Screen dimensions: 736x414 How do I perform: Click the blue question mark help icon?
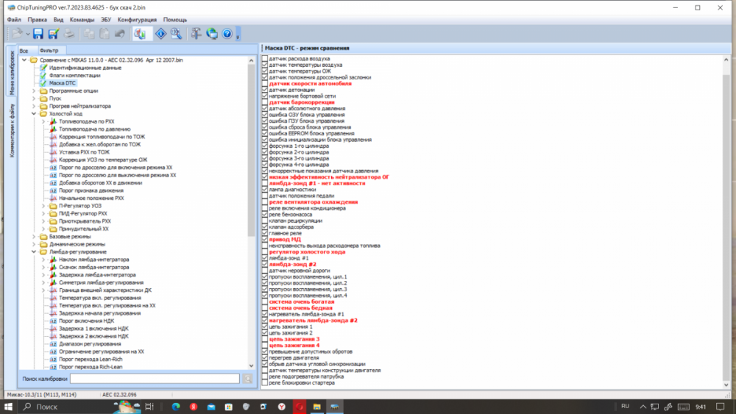click(x=227, y=34)
